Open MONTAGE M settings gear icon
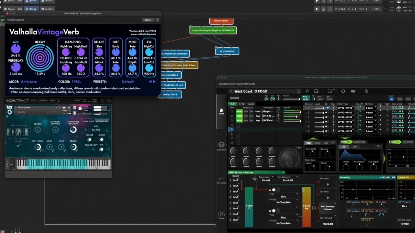Image resolution: width=415 pixels, height=233 pixels. tap(366, 91)
